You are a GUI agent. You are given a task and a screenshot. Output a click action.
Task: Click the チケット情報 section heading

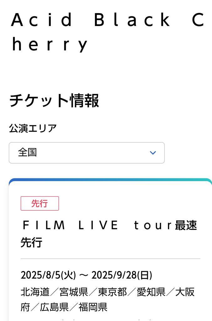[x=54, y=100]
